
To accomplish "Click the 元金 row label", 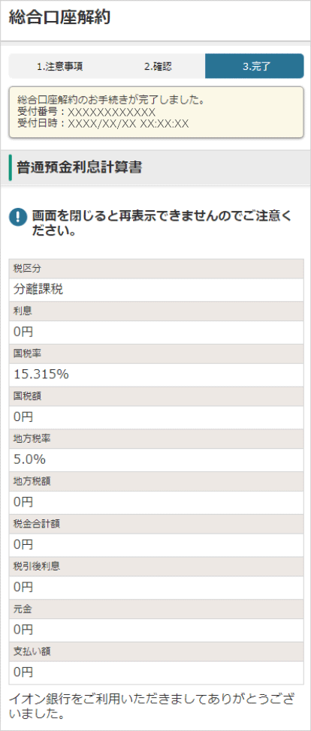I will pyautogui.click(x=23, y=609).
